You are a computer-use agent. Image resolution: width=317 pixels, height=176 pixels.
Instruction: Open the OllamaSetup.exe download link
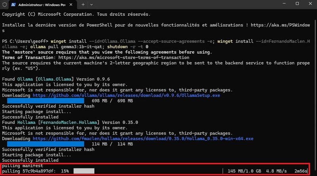pos(126,95)
